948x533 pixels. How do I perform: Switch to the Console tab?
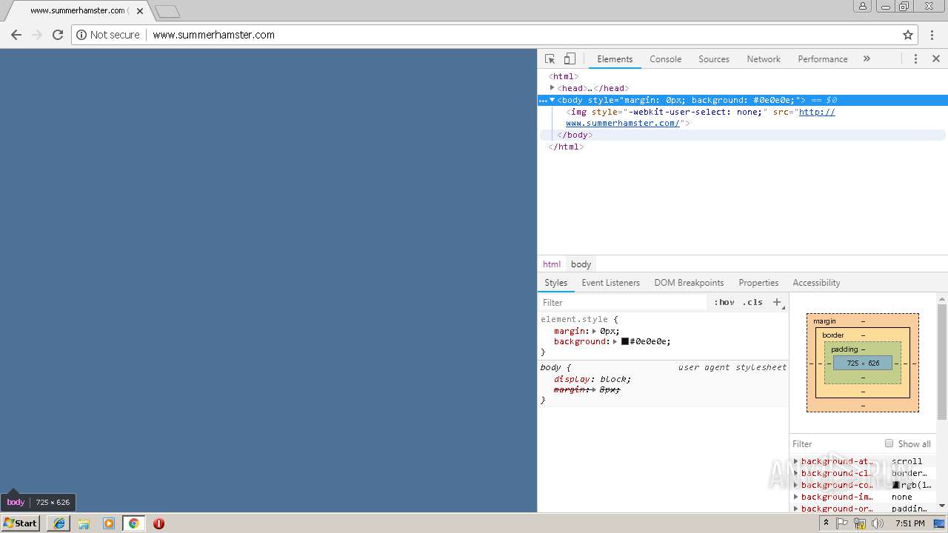click(x=665, y=59)
